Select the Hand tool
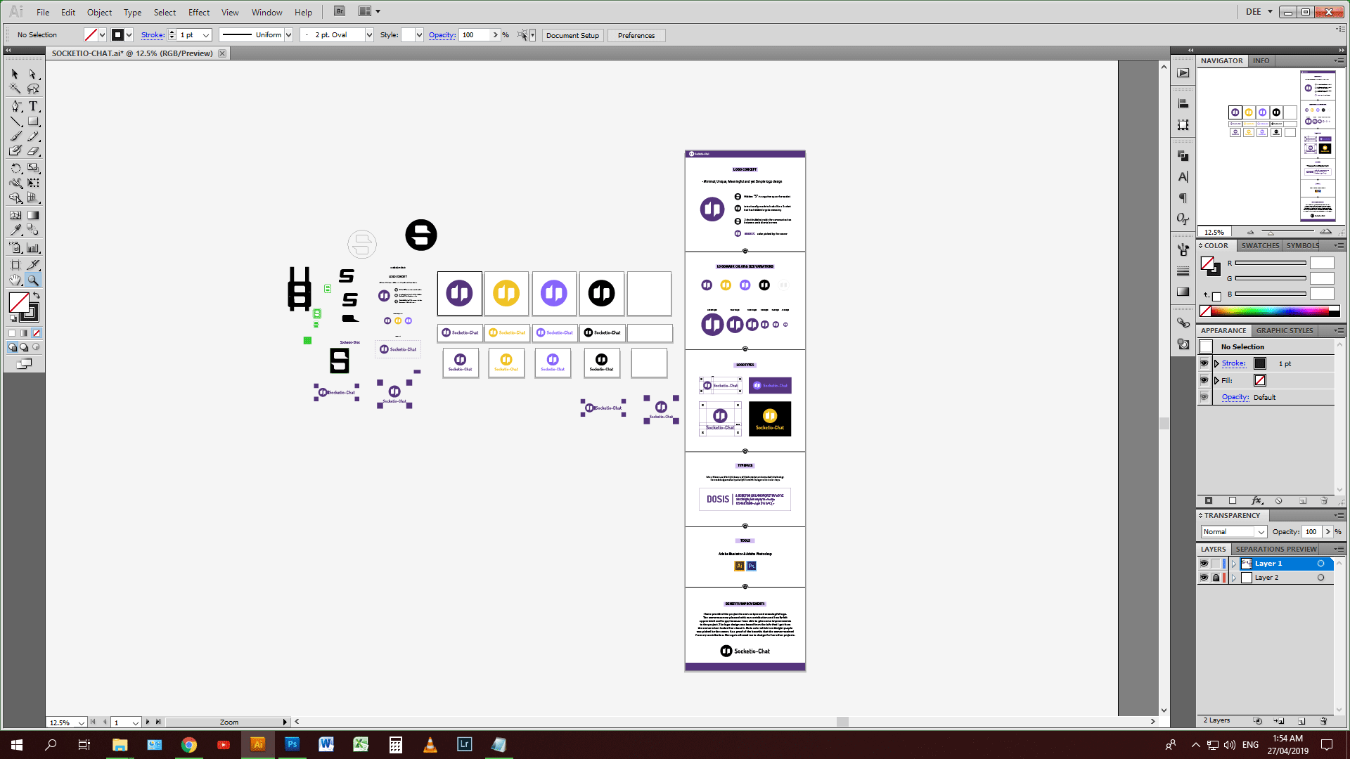Viewport: 1350px width, 759px height. click(15, 280)
